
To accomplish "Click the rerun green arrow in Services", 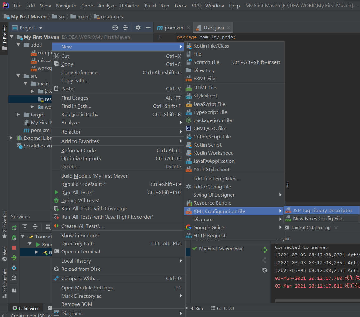I will tap(14, 228).
